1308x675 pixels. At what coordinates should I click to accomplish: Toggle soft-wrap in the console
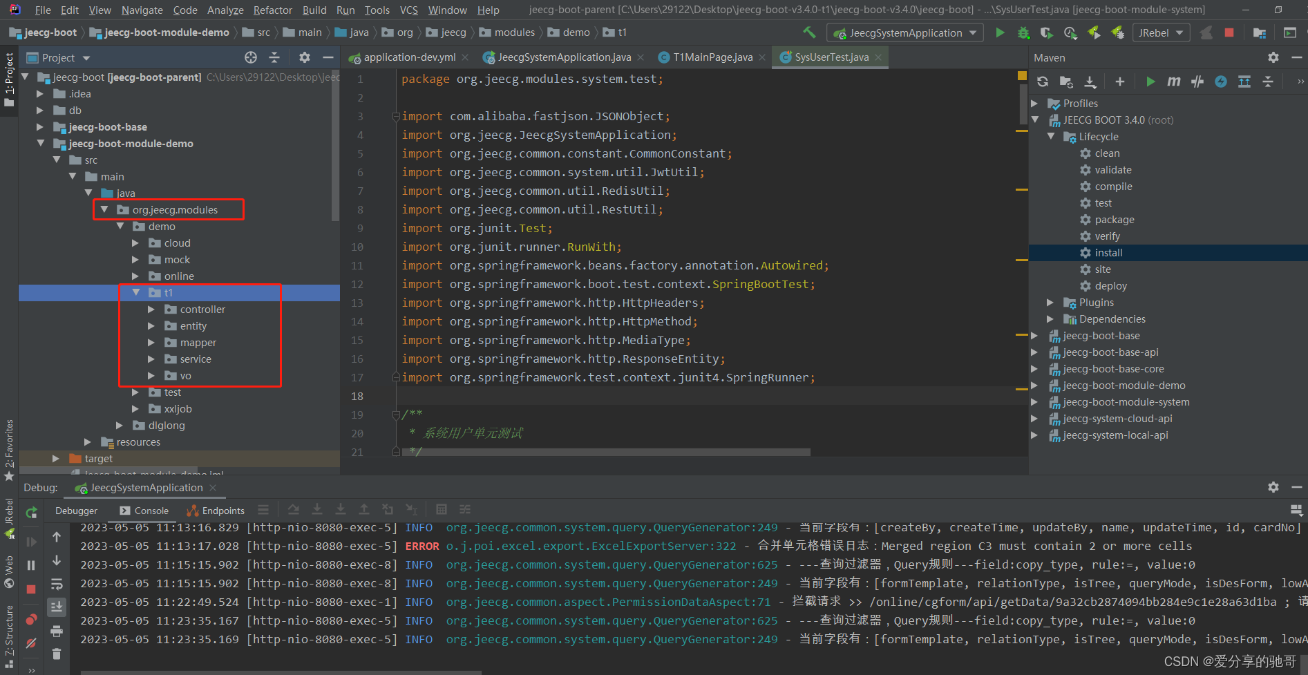57,584
